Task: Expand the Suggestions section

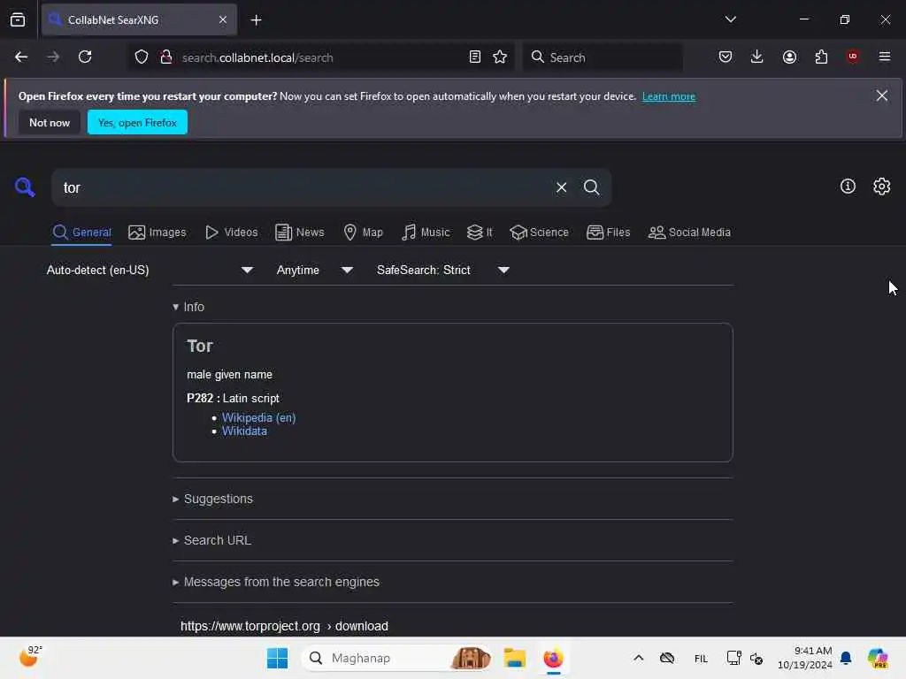Action: click(x=212, y=499)
